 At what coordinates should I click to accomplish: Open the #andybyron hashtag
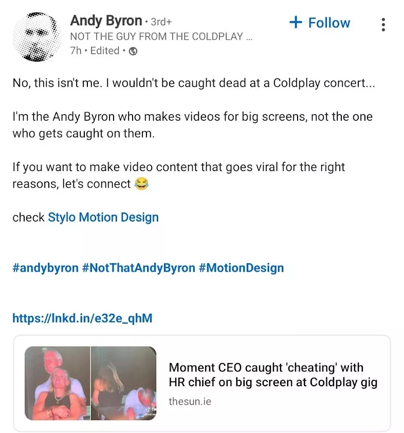[x=45, y=268]
